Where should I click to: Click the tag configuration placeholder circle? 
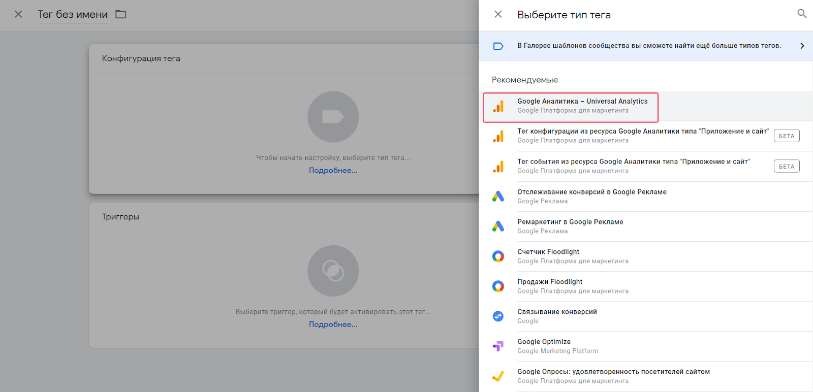point(333,117)
